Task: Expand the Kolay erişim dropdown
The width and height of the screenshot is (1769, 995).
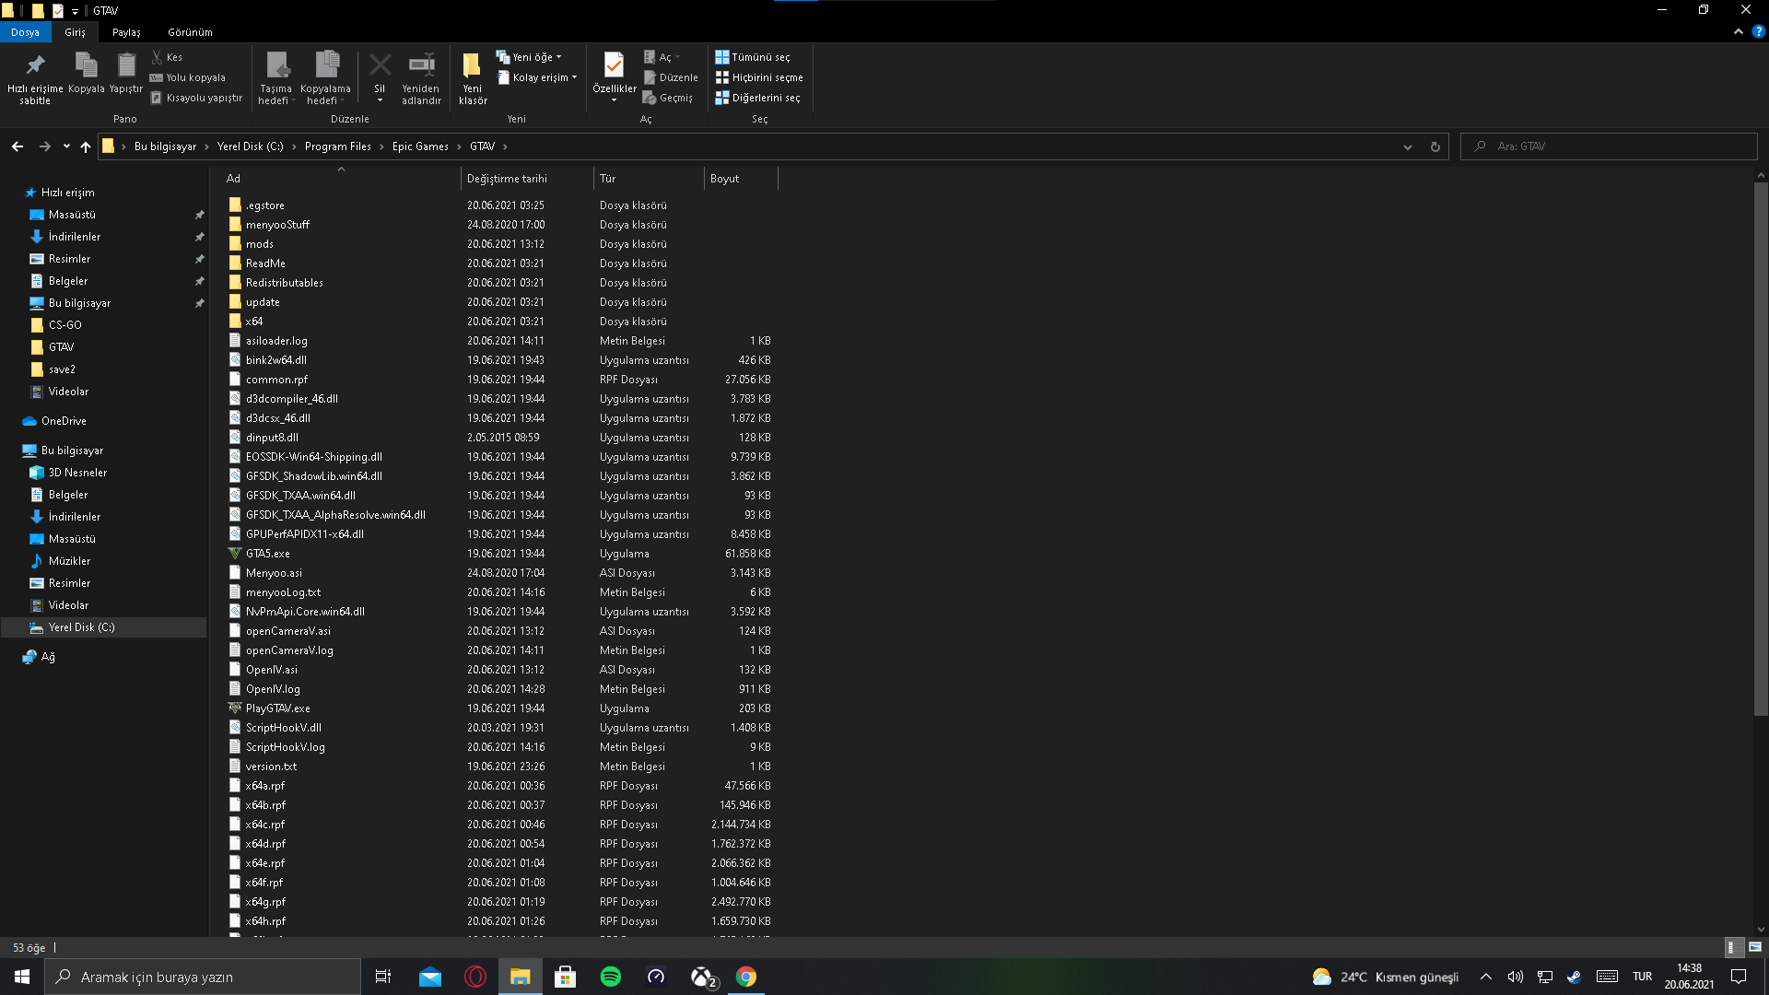Action: [x=544, y=77]
